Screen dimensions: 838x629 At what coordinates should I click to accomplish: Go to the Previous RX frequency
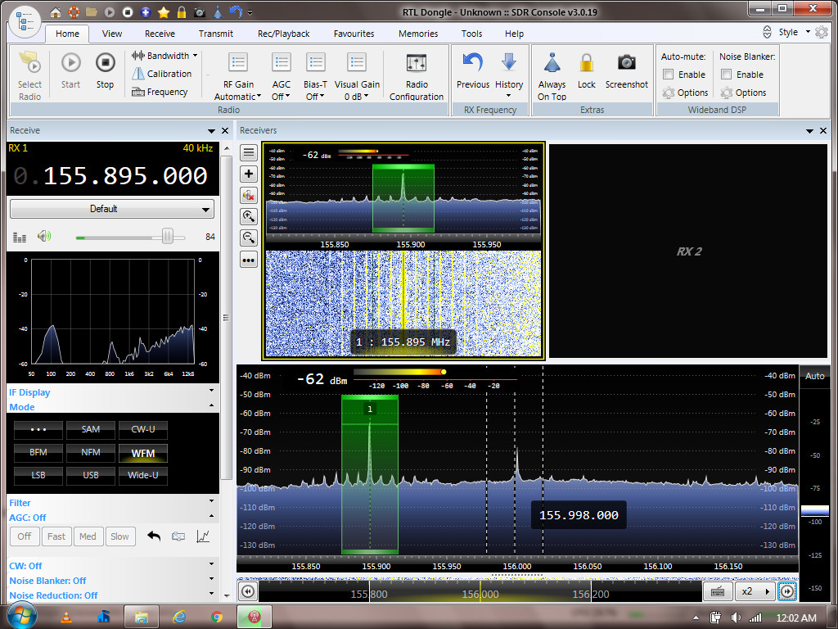[x=472, y=63]
